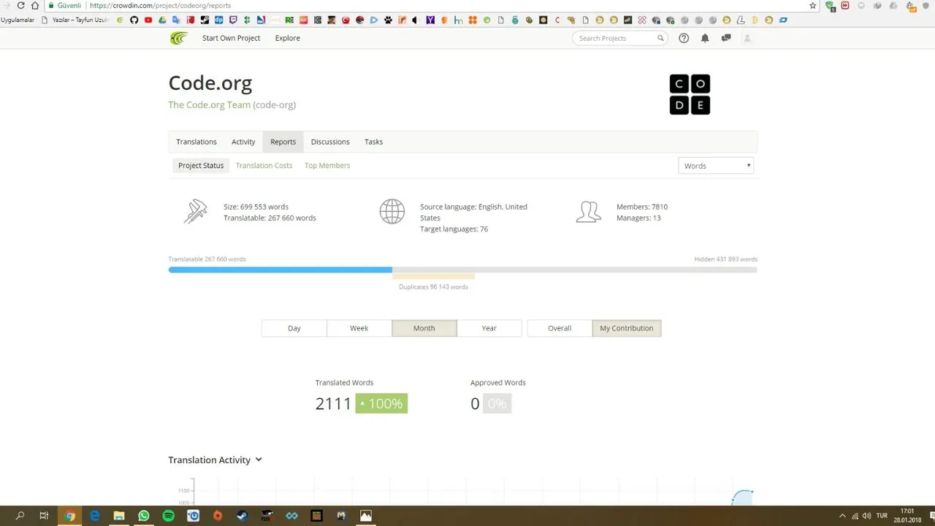Open Task View from the taskbar

[x=44, y=516]
